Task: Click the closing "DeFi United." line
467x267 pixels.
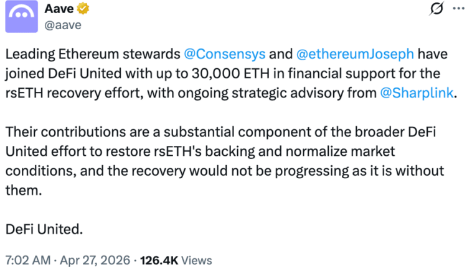Action: coord(44,228)
